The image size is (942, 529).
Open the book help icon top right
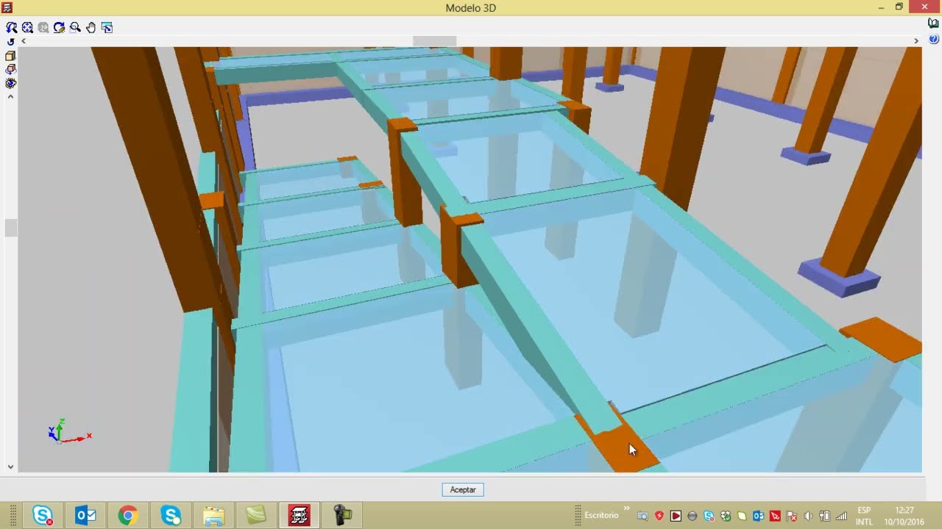[x=933, y=24]
